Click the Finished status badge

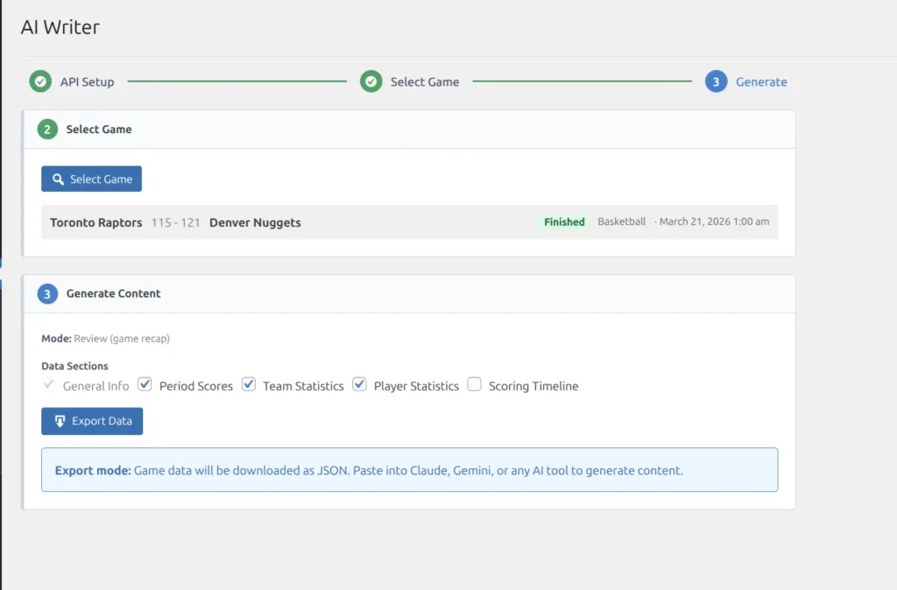[x=564, y=221]
